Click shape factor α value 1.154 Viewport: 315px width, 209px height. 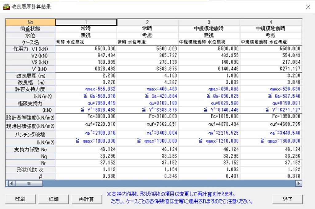point(147,169)
